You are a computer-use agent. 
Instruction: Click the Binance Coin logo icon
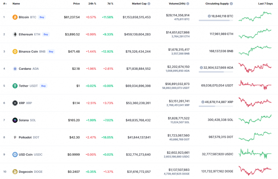click(x=15, y=52)
